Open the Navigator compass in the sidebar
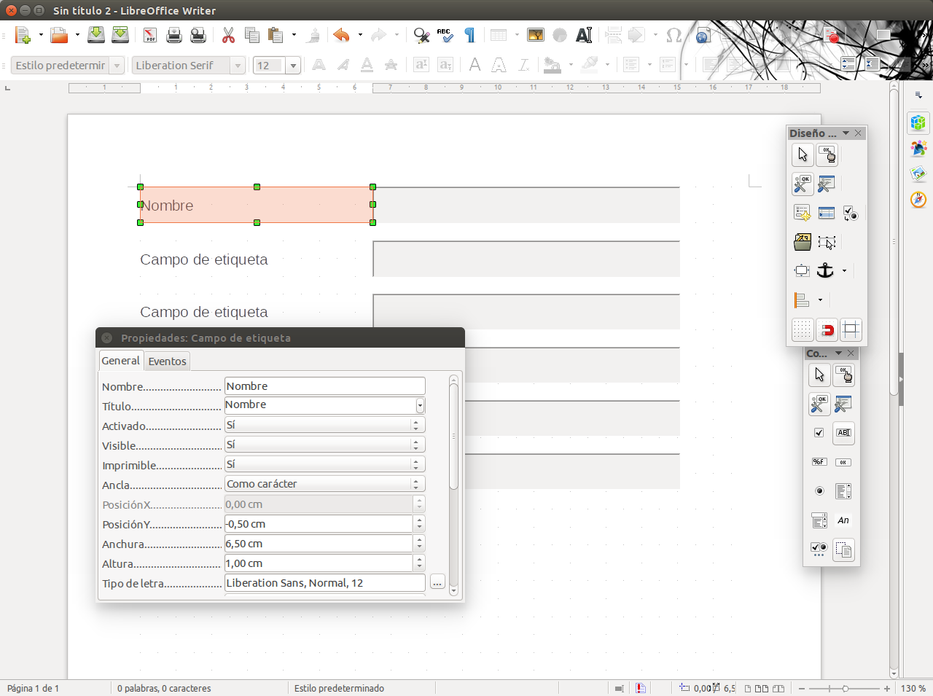 click(x=918, y=199)
